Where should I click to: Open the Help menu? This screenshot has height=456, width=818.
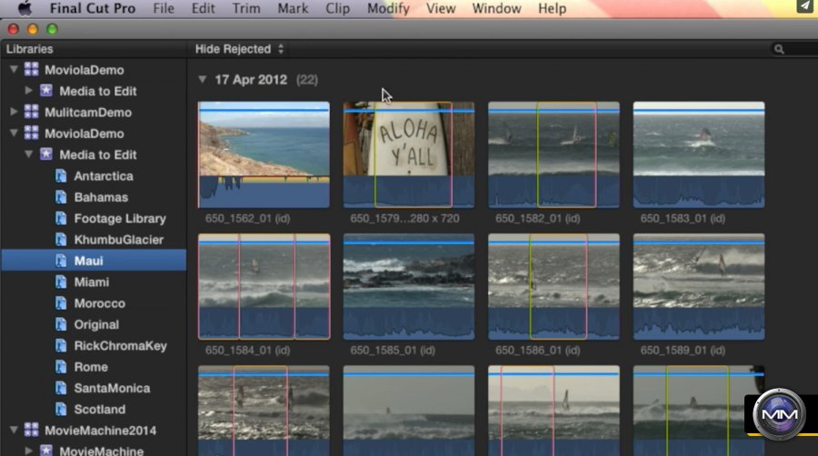(x=552, y=8)
